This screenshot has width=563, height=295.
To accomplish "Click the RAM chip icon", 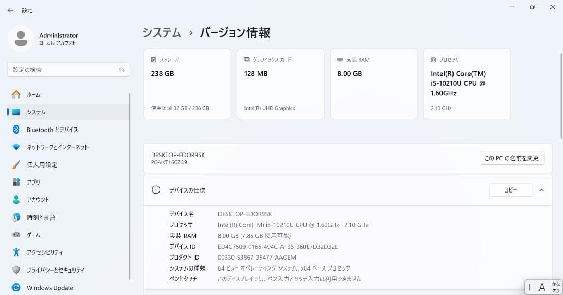I will (x=340, y=60).
